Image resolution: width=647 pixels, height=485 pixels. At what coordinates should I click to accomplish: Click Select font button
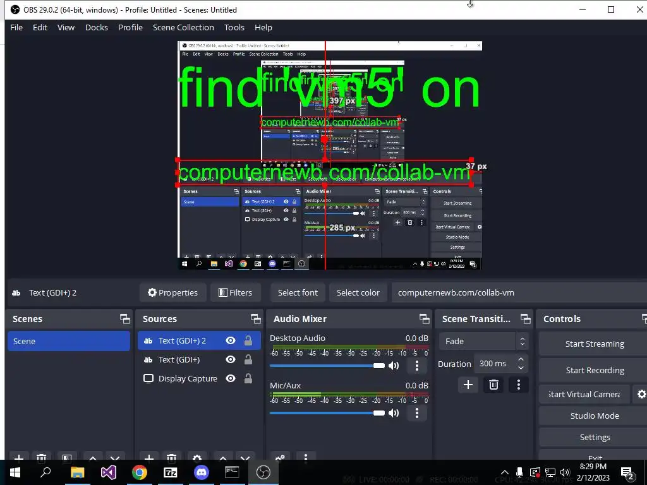(x=298, y=292)
